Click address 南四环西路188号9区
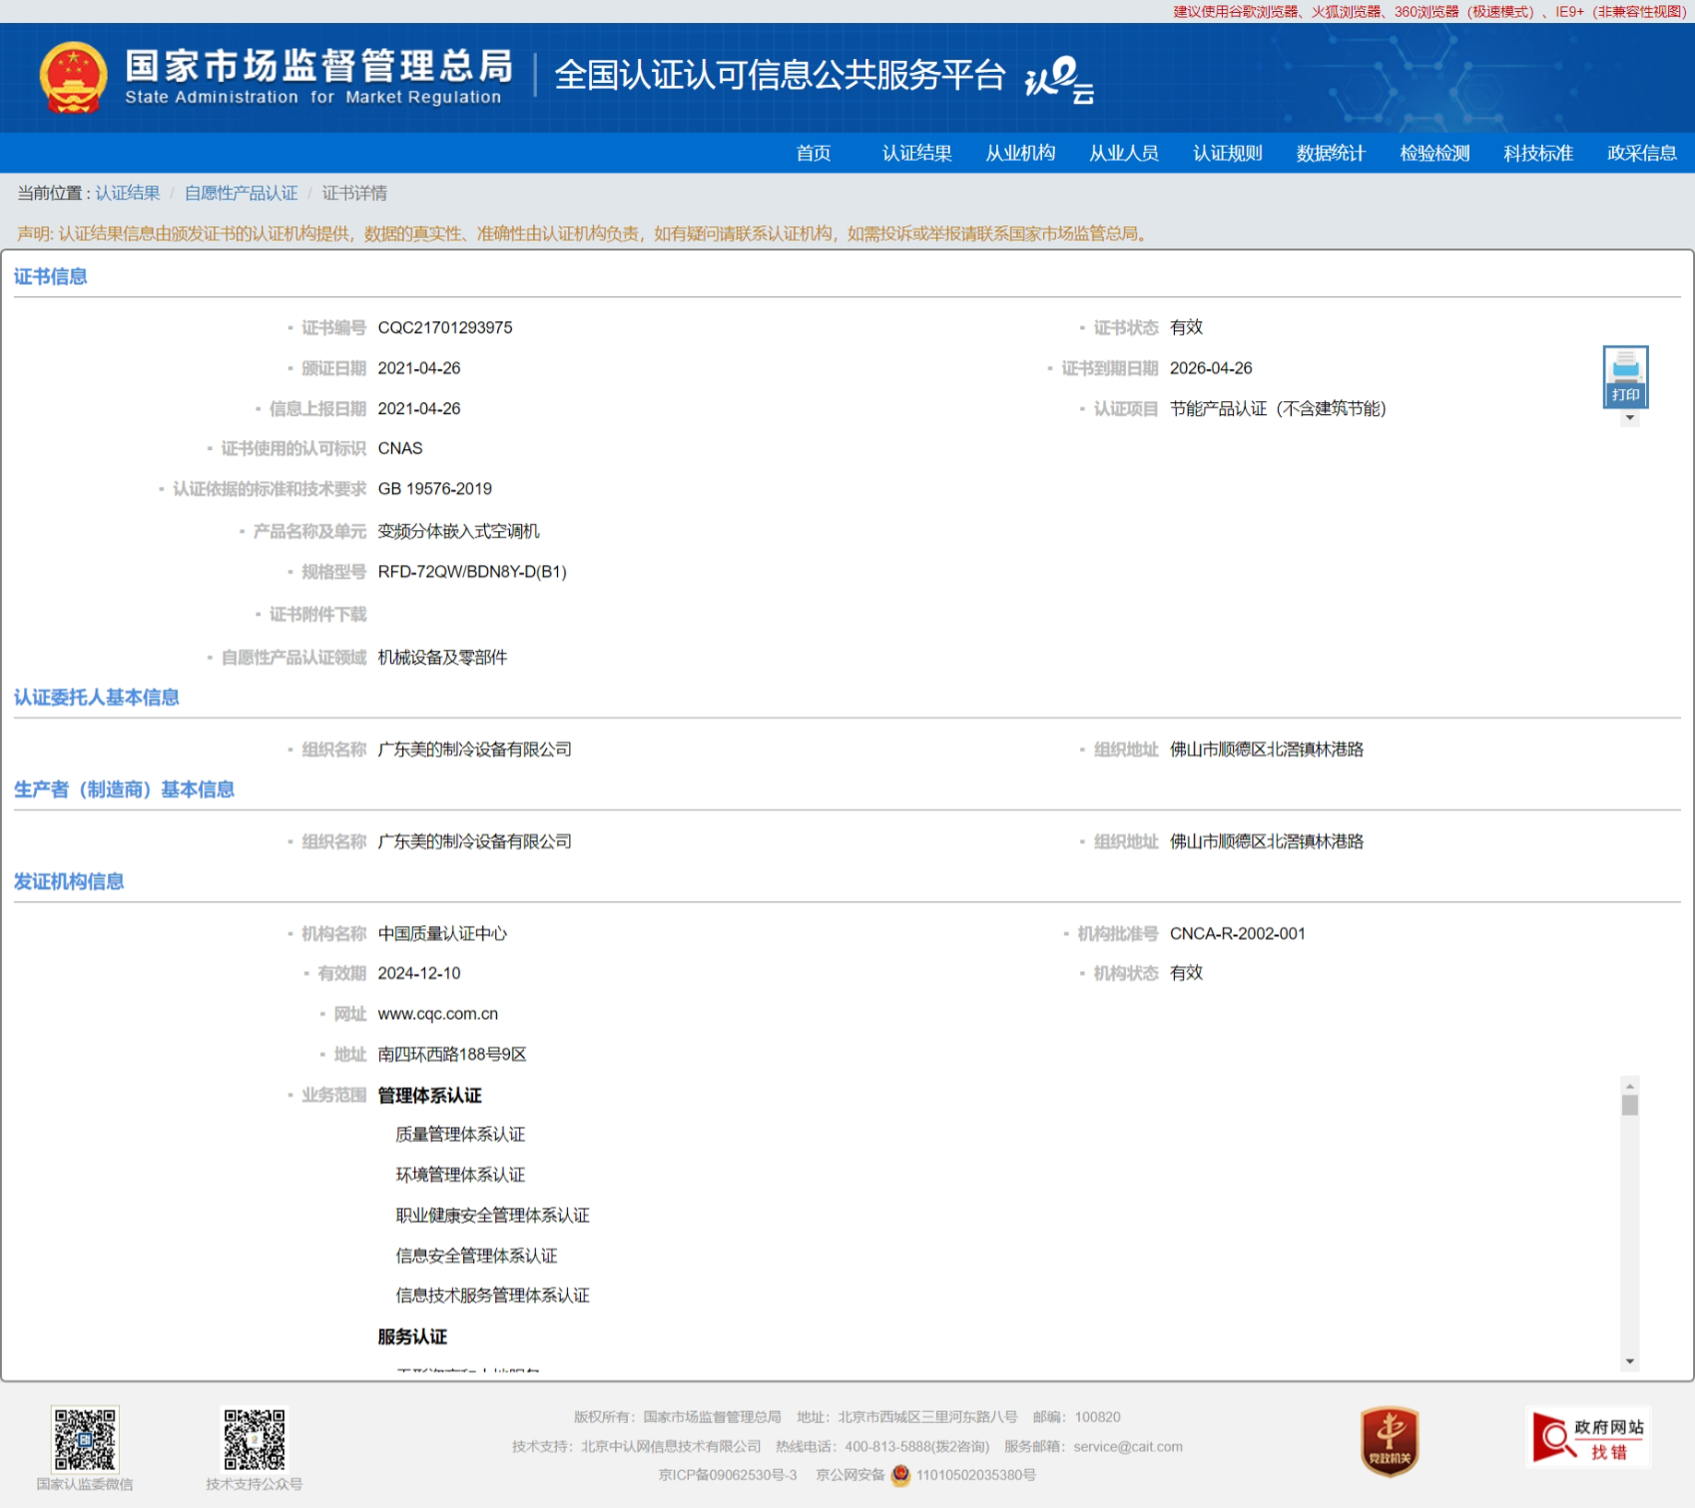The image size is (1695, 1508). (x=452, y=1054)
